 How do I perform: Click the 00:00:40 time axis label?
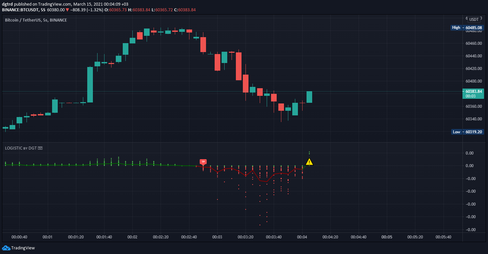point(19,237)
